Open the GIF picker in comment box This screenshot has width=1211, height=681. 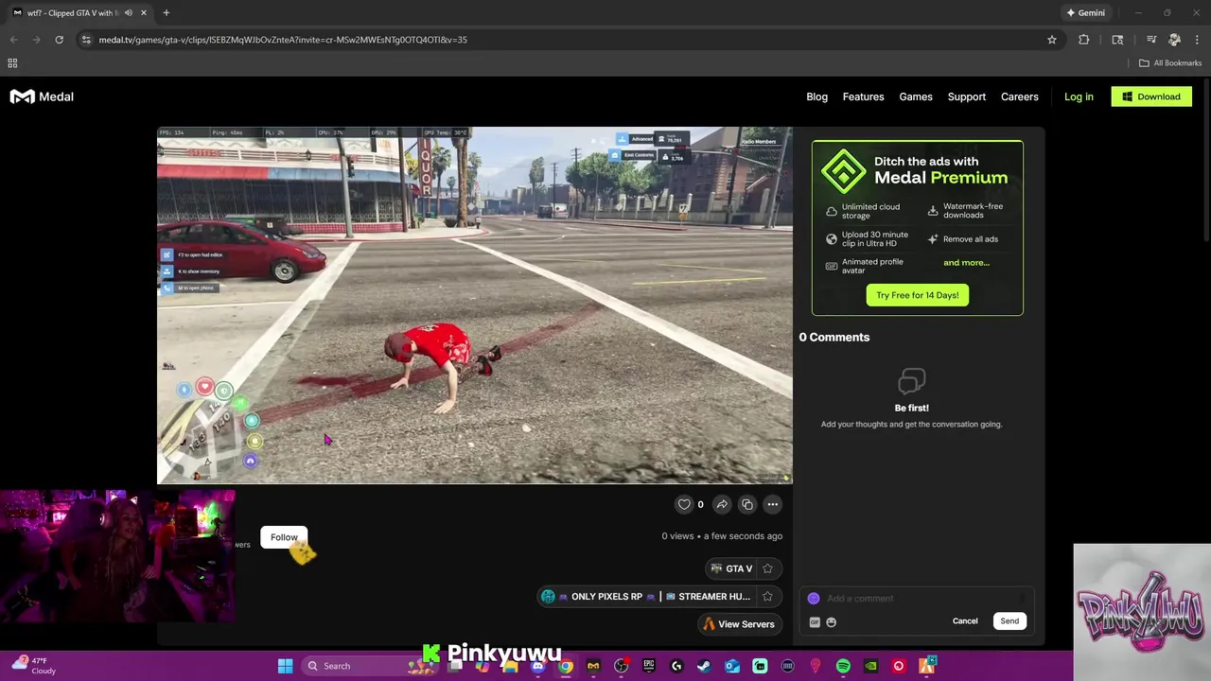point(815,622)
